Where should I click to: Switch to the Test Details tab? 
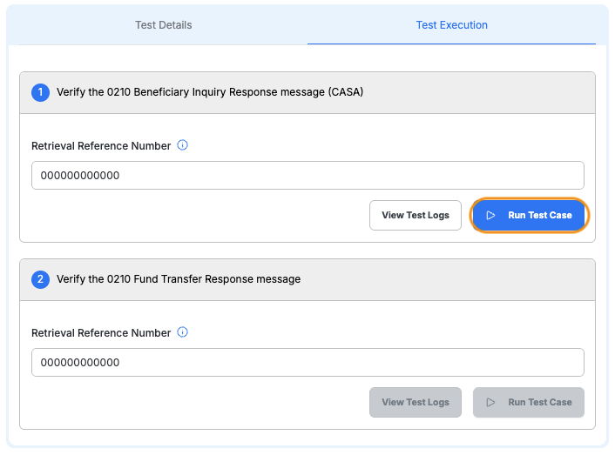tap(163, 25)
